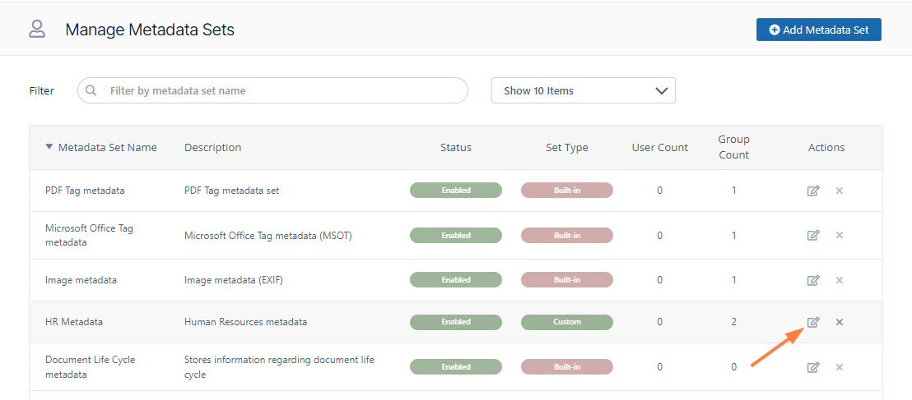Edit the PDF Tag metadata set
Image resolution: width=912 pixels, height=400 pixels.
tap(813, 191)
